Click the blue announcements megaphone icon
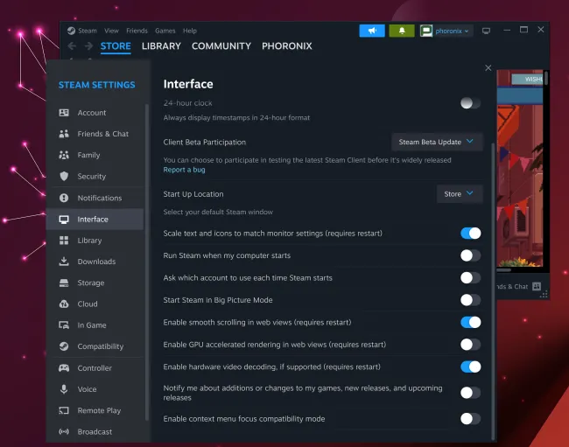Screen dimensions: 569x447 tap(371, 31)
